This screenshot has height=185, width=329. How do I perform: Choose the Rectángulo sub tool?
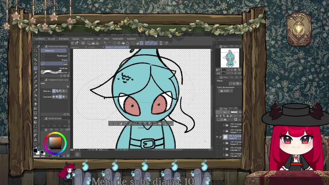(x=55, y=56)
